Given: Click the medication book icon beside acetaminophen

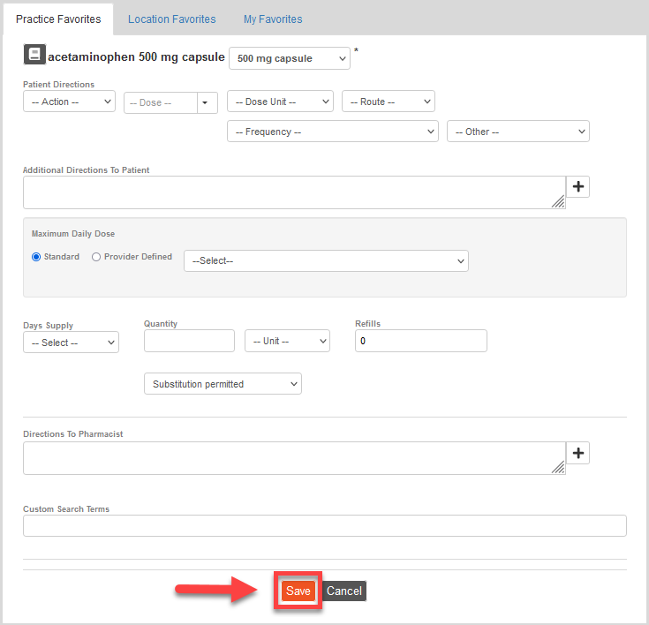Looking at the screenshot, I should click(34, 56).
